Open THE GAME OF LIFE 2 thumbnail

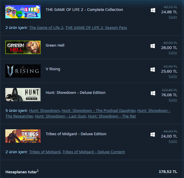pyautogui.click(x=23, y=12)
